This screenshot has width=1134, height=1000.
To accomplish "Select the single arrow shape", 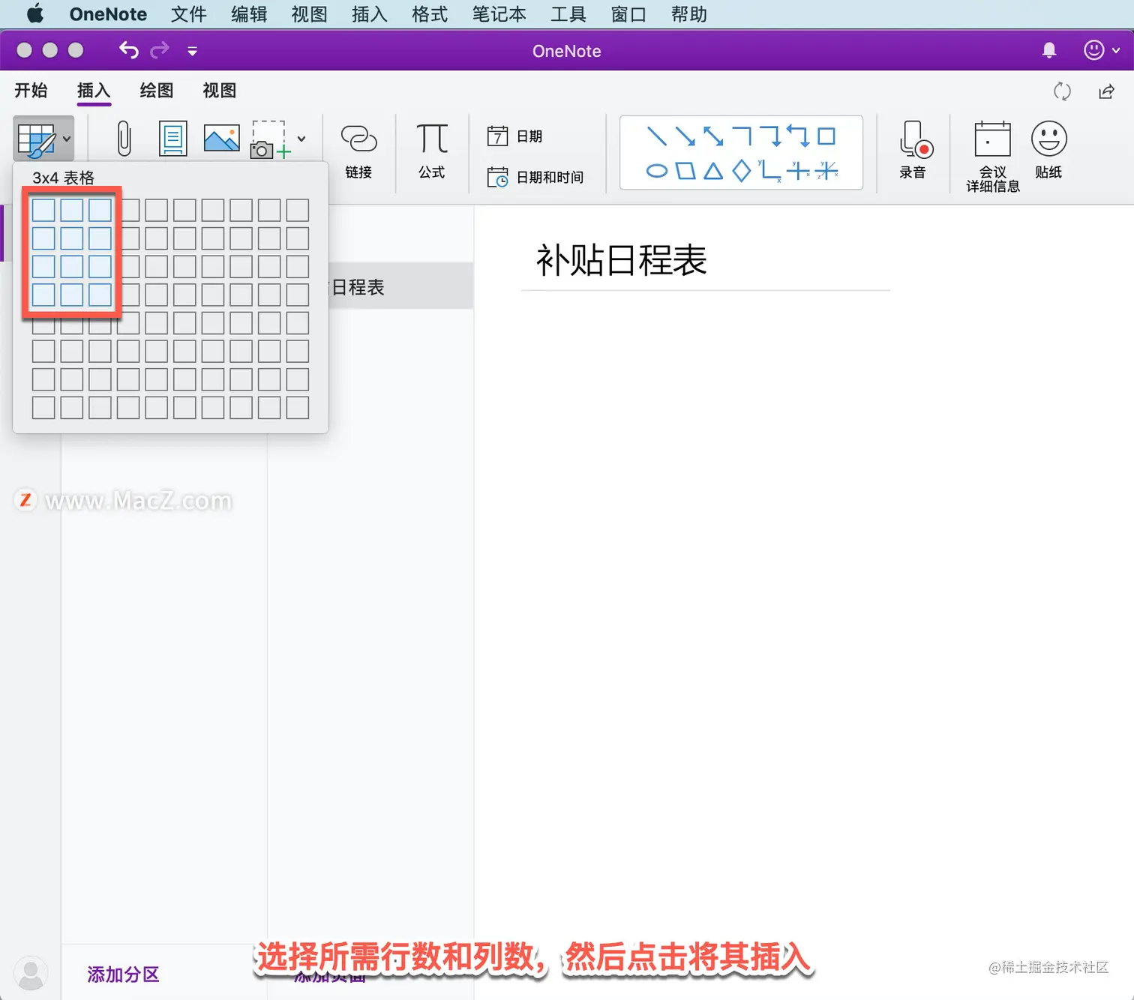I will point(685,136).
